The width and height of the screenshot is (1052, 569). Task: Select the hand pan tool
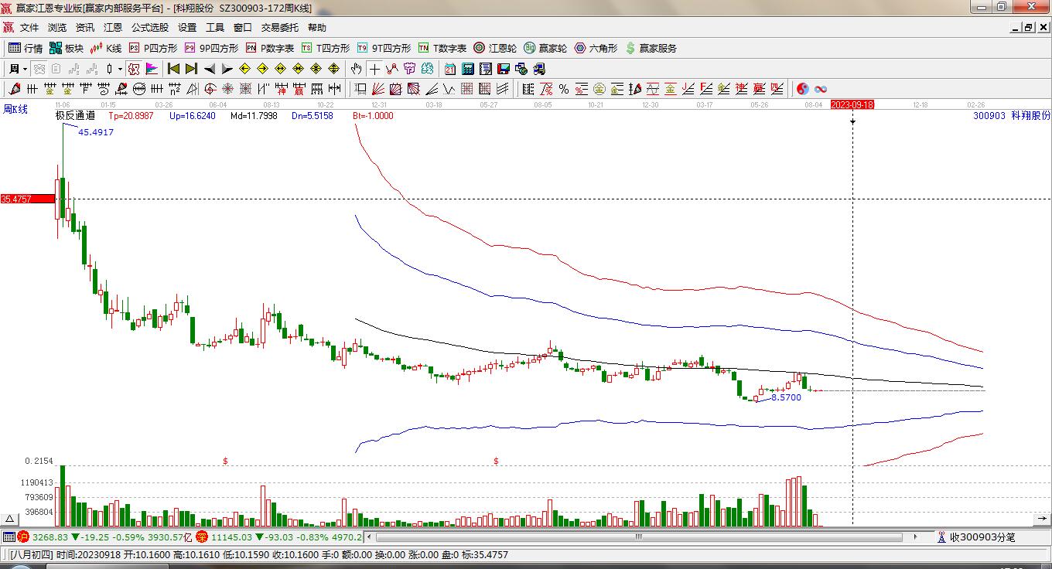[x=356, y=69]
